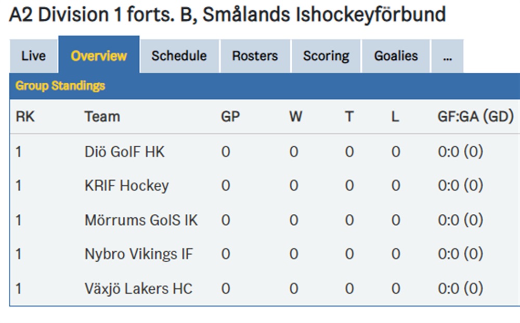Viewport: 520px width, 323px height.
Task: Select Mörrums GoIS IK team
Action: click(141, 220)
